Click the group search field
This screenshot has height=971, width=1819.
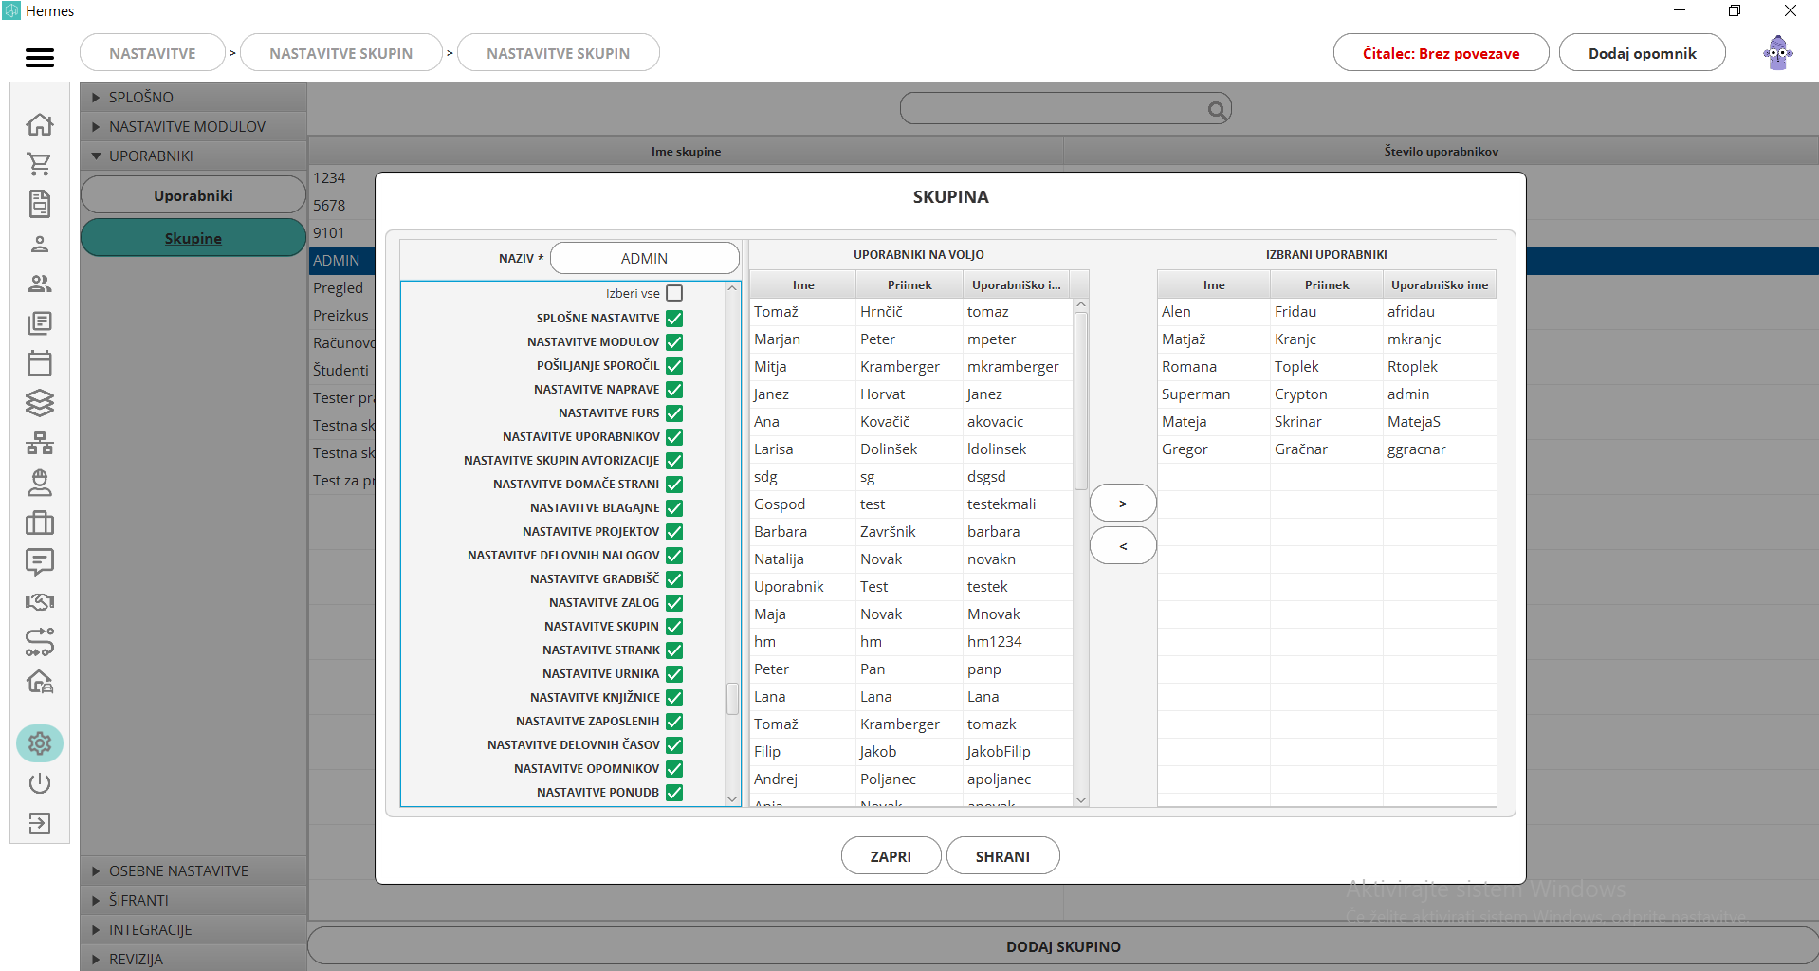[x=1065, y=109]
